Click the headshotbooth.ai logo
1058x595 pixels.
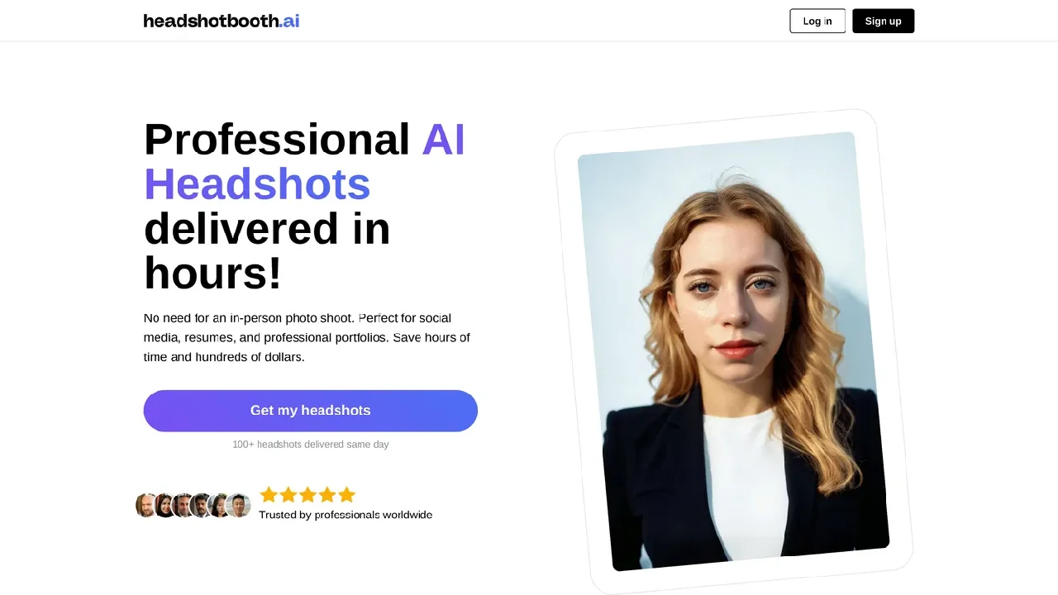(222, 21)
